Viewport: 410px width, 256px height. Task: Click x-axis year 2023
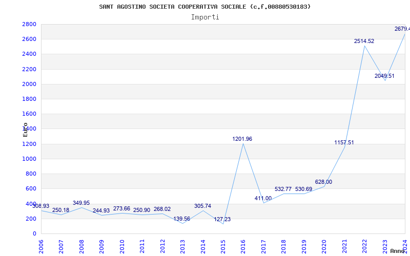coord(385,246)
